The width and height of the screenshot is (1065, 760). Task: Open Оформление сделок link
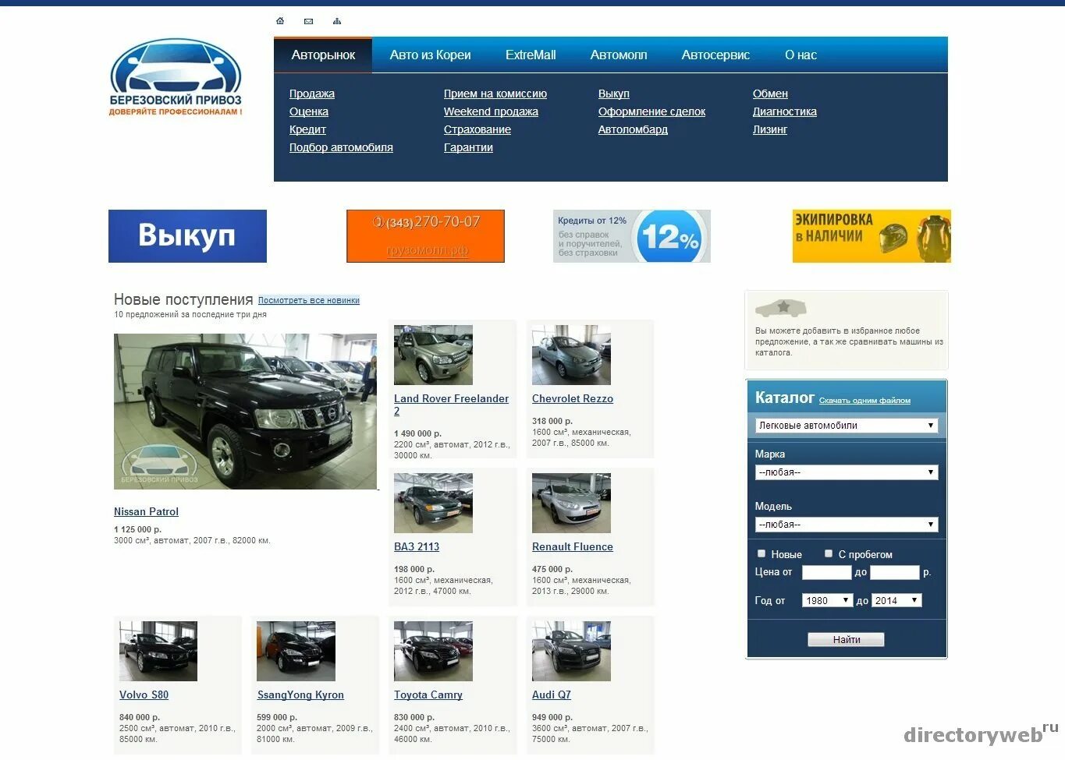(x=651, y=111)
